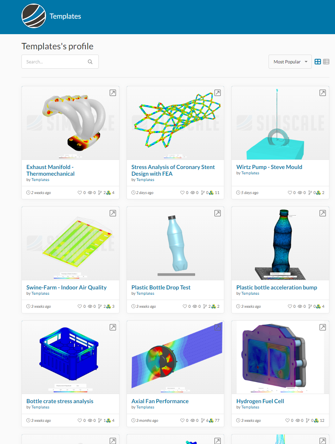Image resolution: width=335 pixels, height=444 pixels.
Task: Open Hydrogen Fuel Cell external-link icon
Action: [322, 327]
